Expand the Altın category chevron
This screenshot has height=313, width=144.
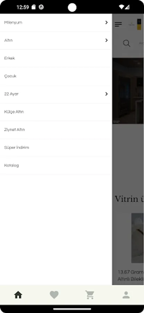107,40
